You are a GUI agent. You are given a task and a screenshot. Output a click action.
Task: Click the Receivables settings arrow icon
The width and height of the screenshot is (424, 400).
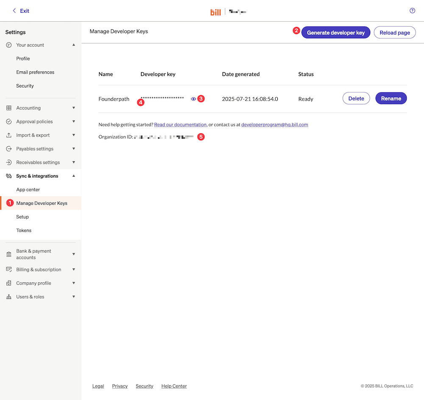(x=9, y=162)
